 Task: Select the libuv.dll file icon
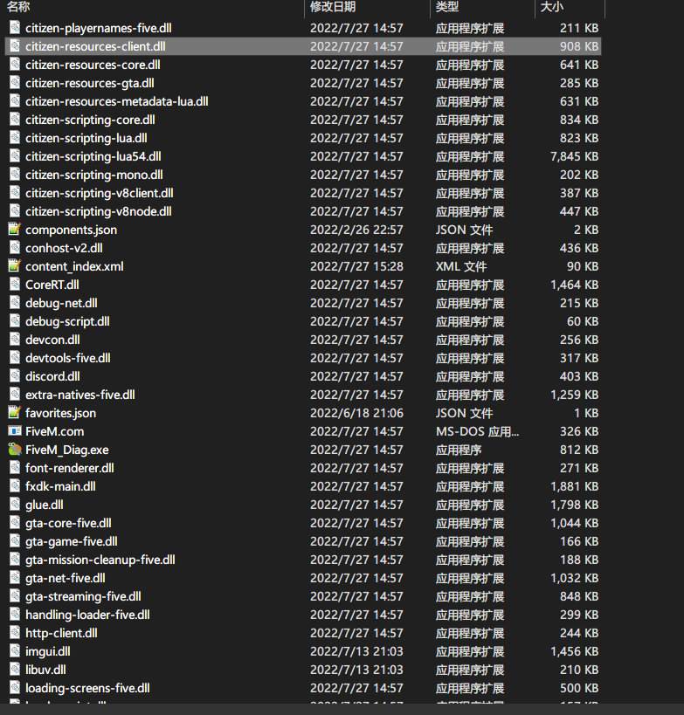pos(15,669)
